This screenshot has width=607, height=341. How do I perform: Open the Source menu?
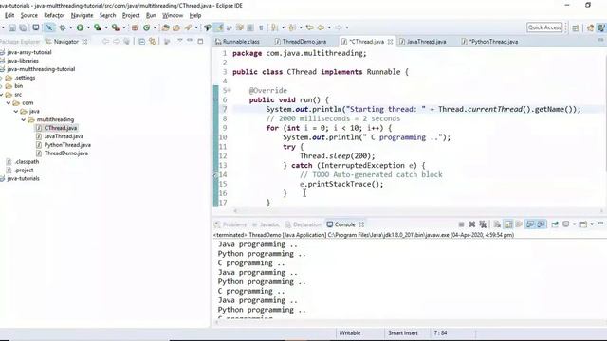click(29, 15)
